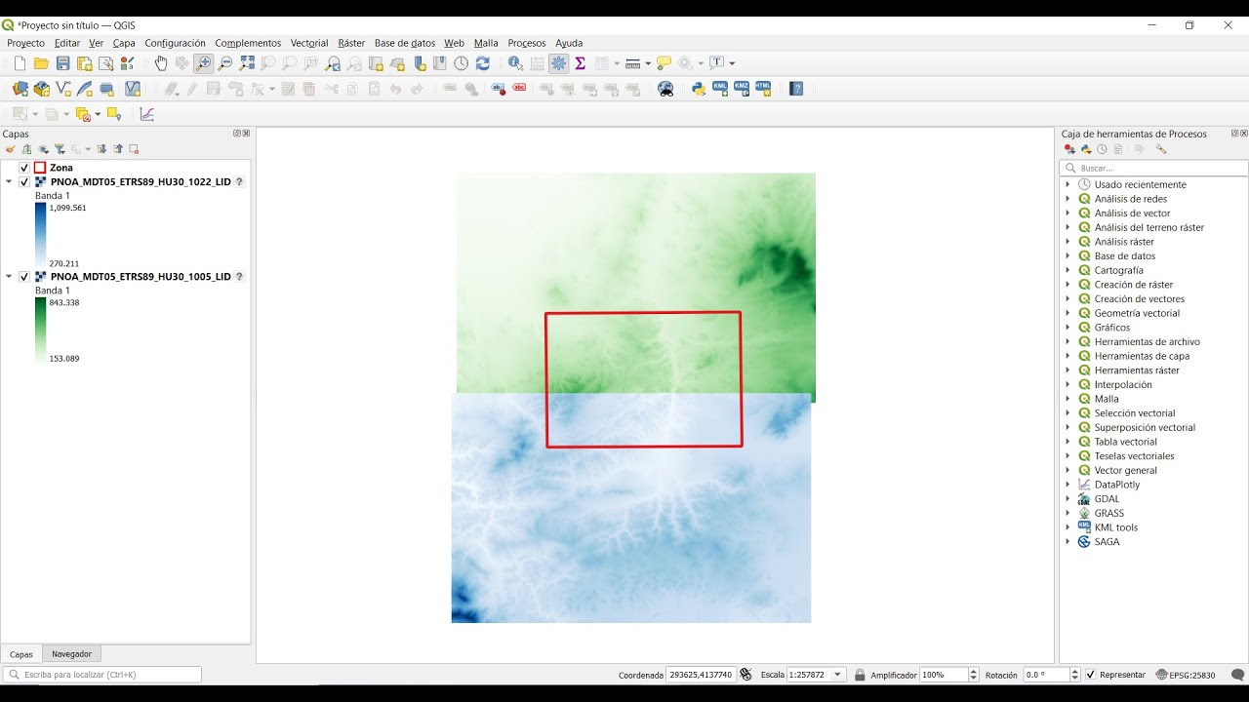Open Processing history clock icon in toolbox
The height and width of the screenshot is (702, 1249).
(x=1102, y=149)
